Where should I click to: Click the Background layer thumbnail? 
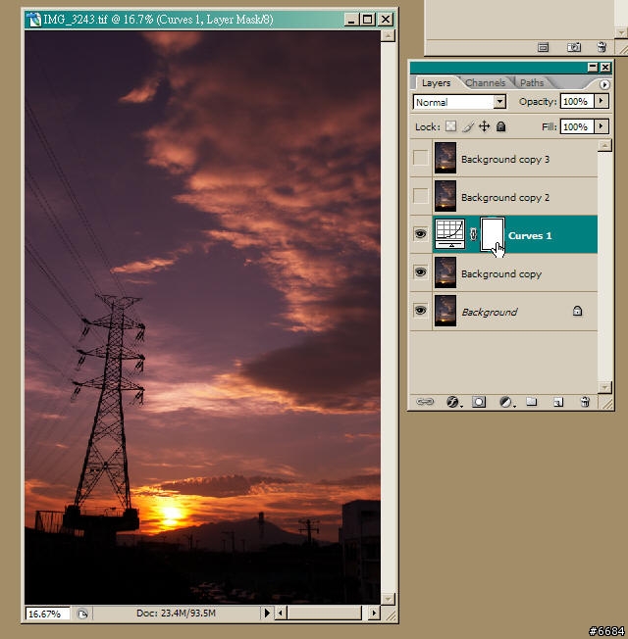click(x=445, y=311)
